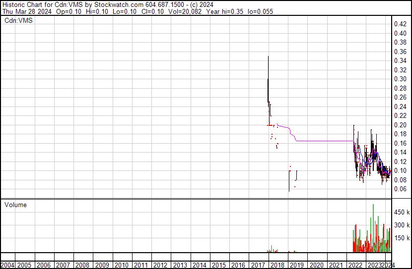This screenshot has width=412, height=269.
Task: Click the flat magenta moving-average line
Action: (x=325, y=141)
